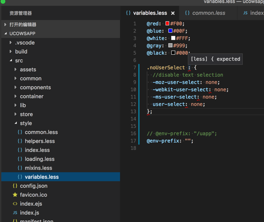Collapse the style folder arrow
Image resolution: width=264 pixels, height=222 pixels.
[x=15, y=123]
